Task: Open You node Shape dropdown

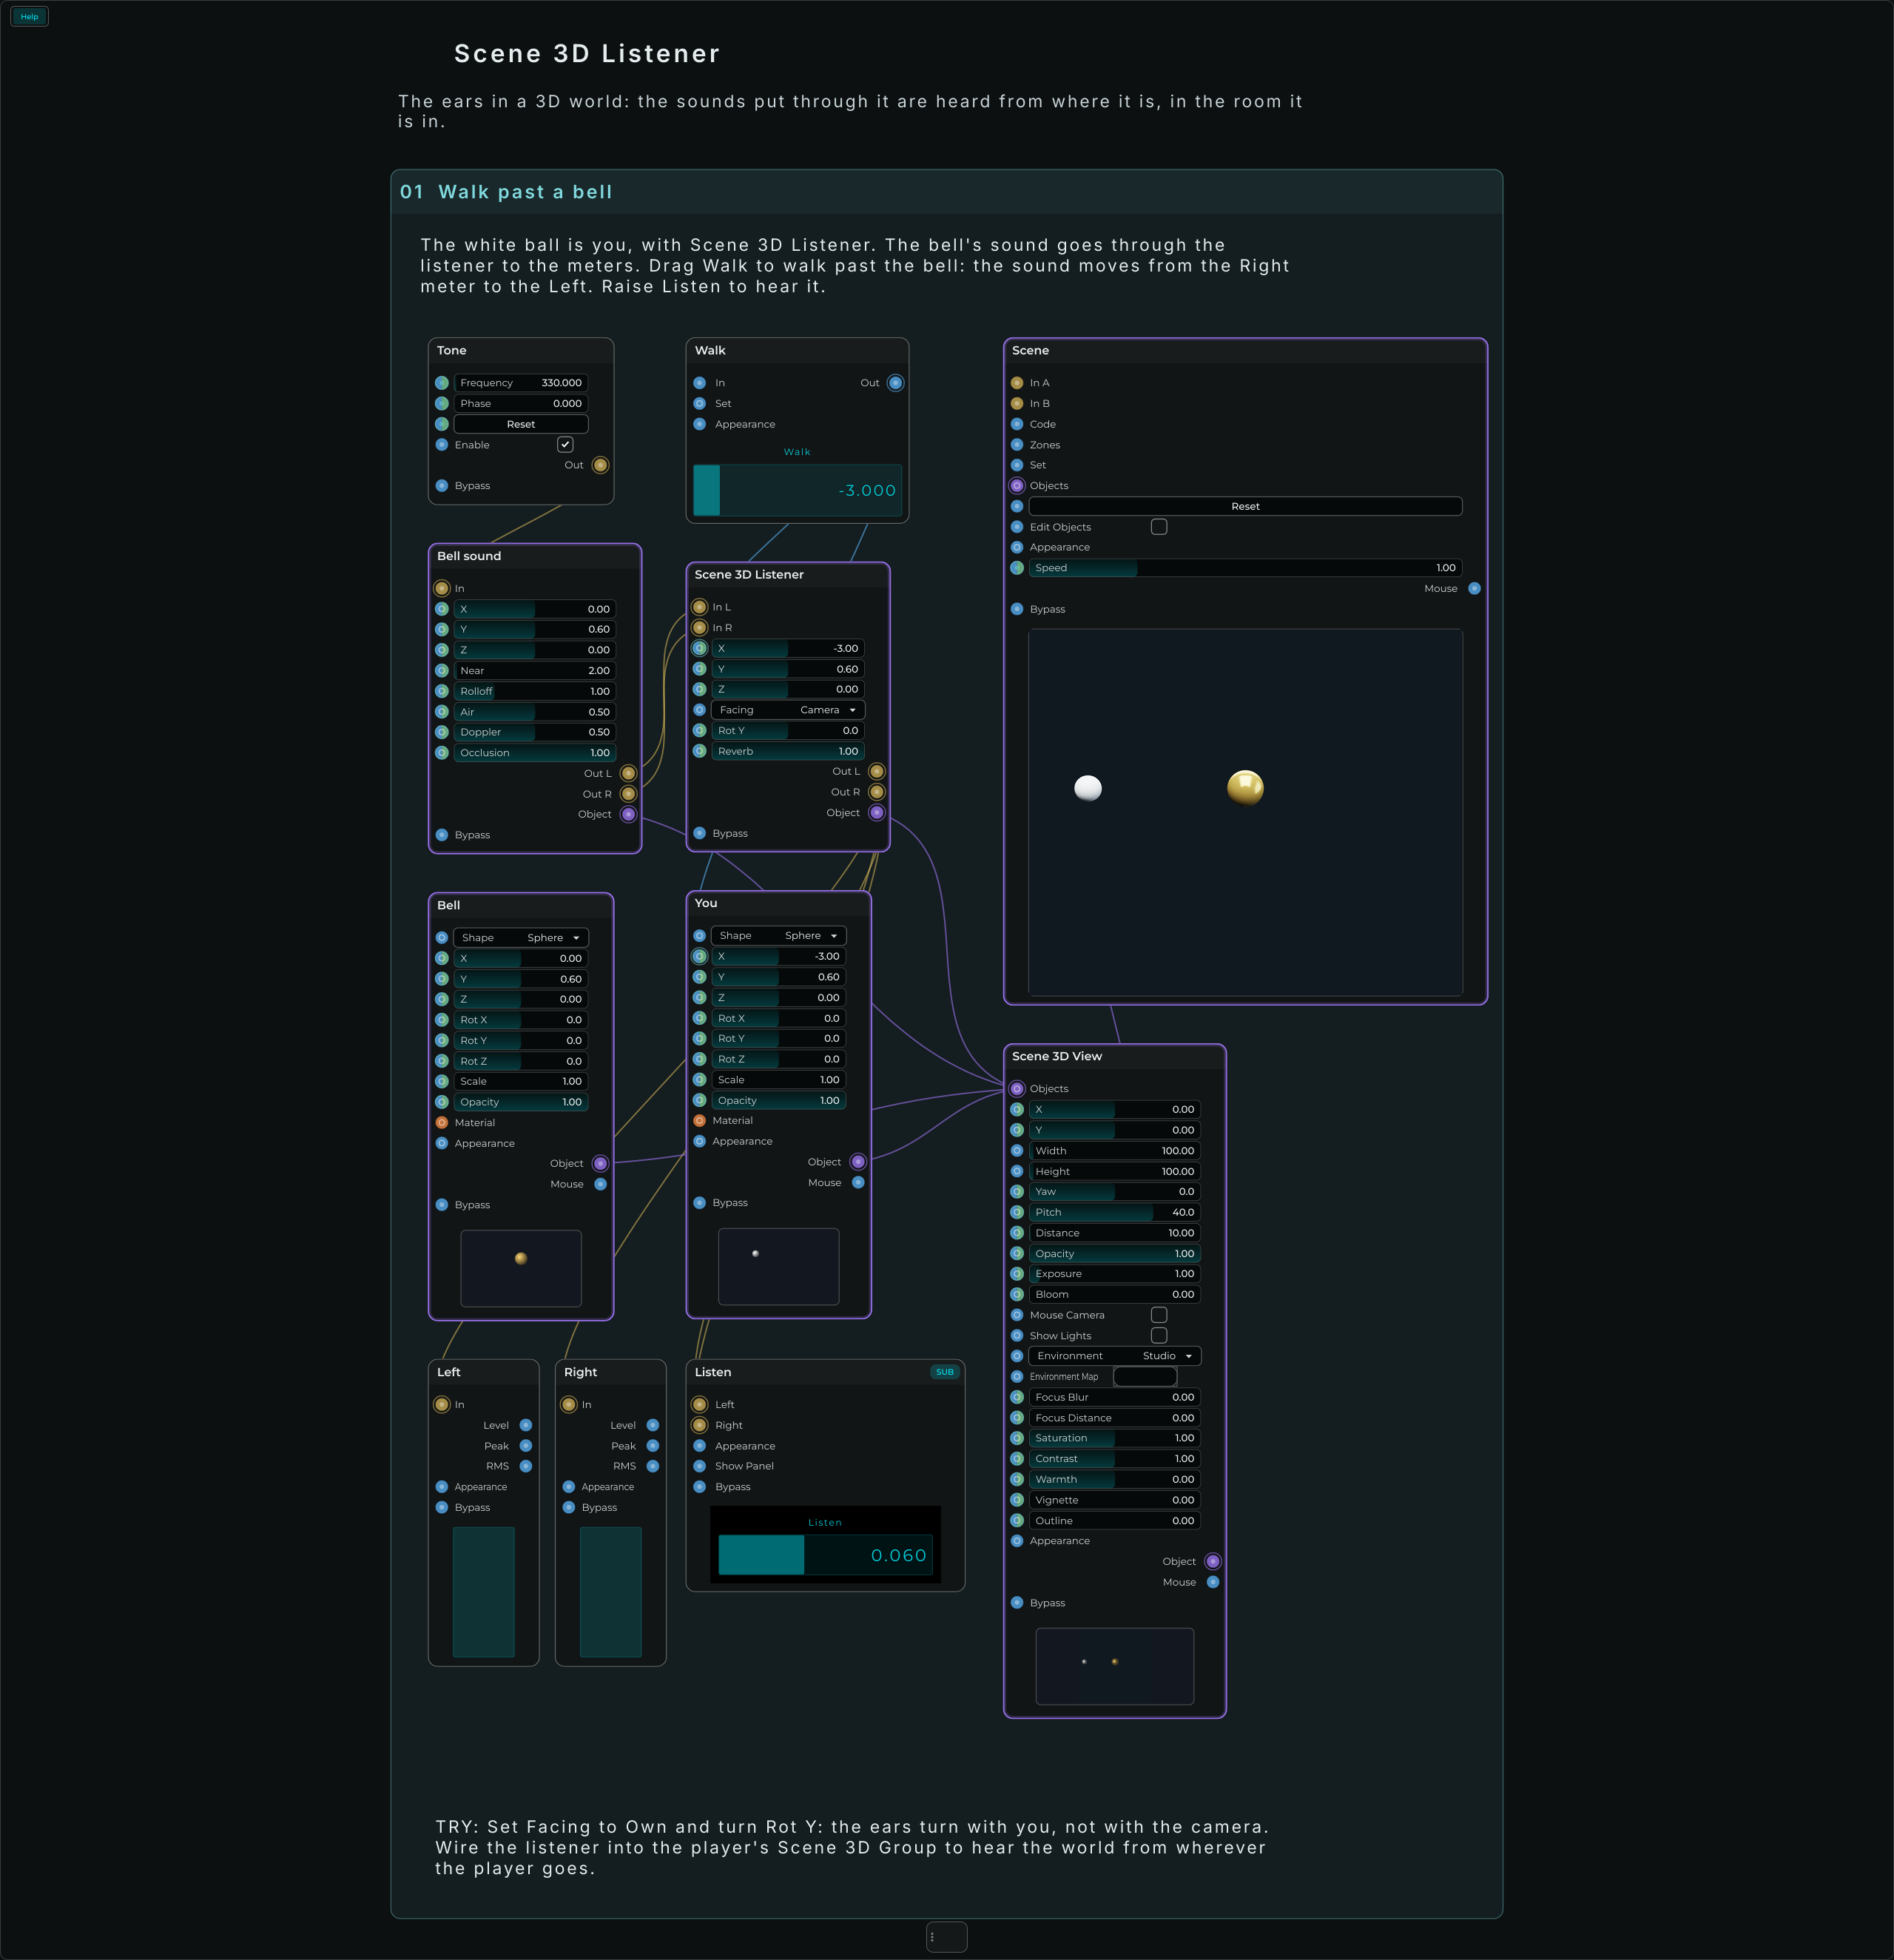Action: (779, 936)
